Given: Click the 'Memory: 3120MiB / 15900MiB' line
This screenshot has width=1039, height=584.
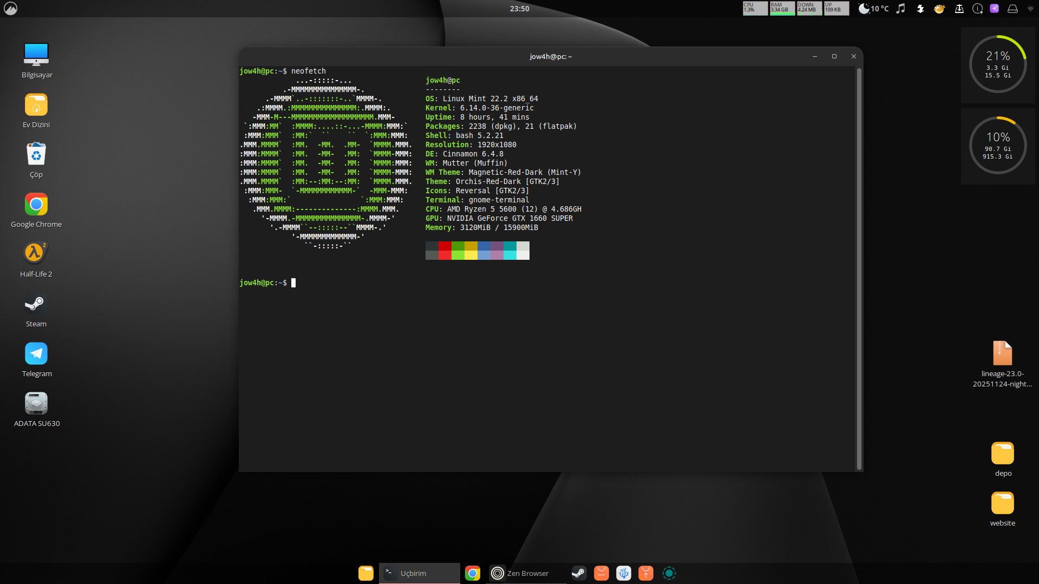Looking at the screenshot, I should (x=481, y=227).
